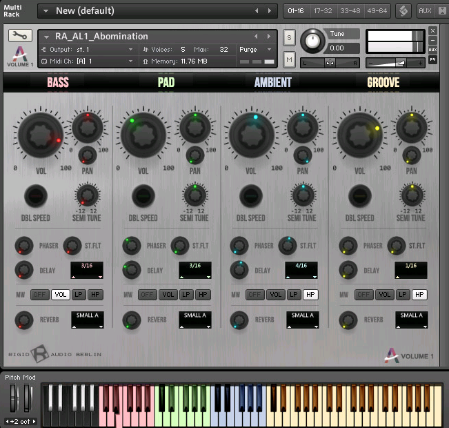This screenshot has width=449, height=428.
Task: Set BASS mod wheel to OFF
Action: pos(39,295)
